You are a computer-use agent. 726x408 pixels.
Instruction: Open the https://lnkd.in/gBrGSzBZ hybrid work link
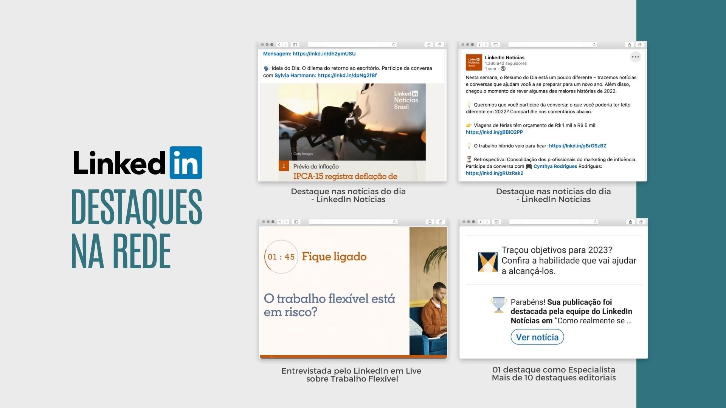(x=577, y=146)
